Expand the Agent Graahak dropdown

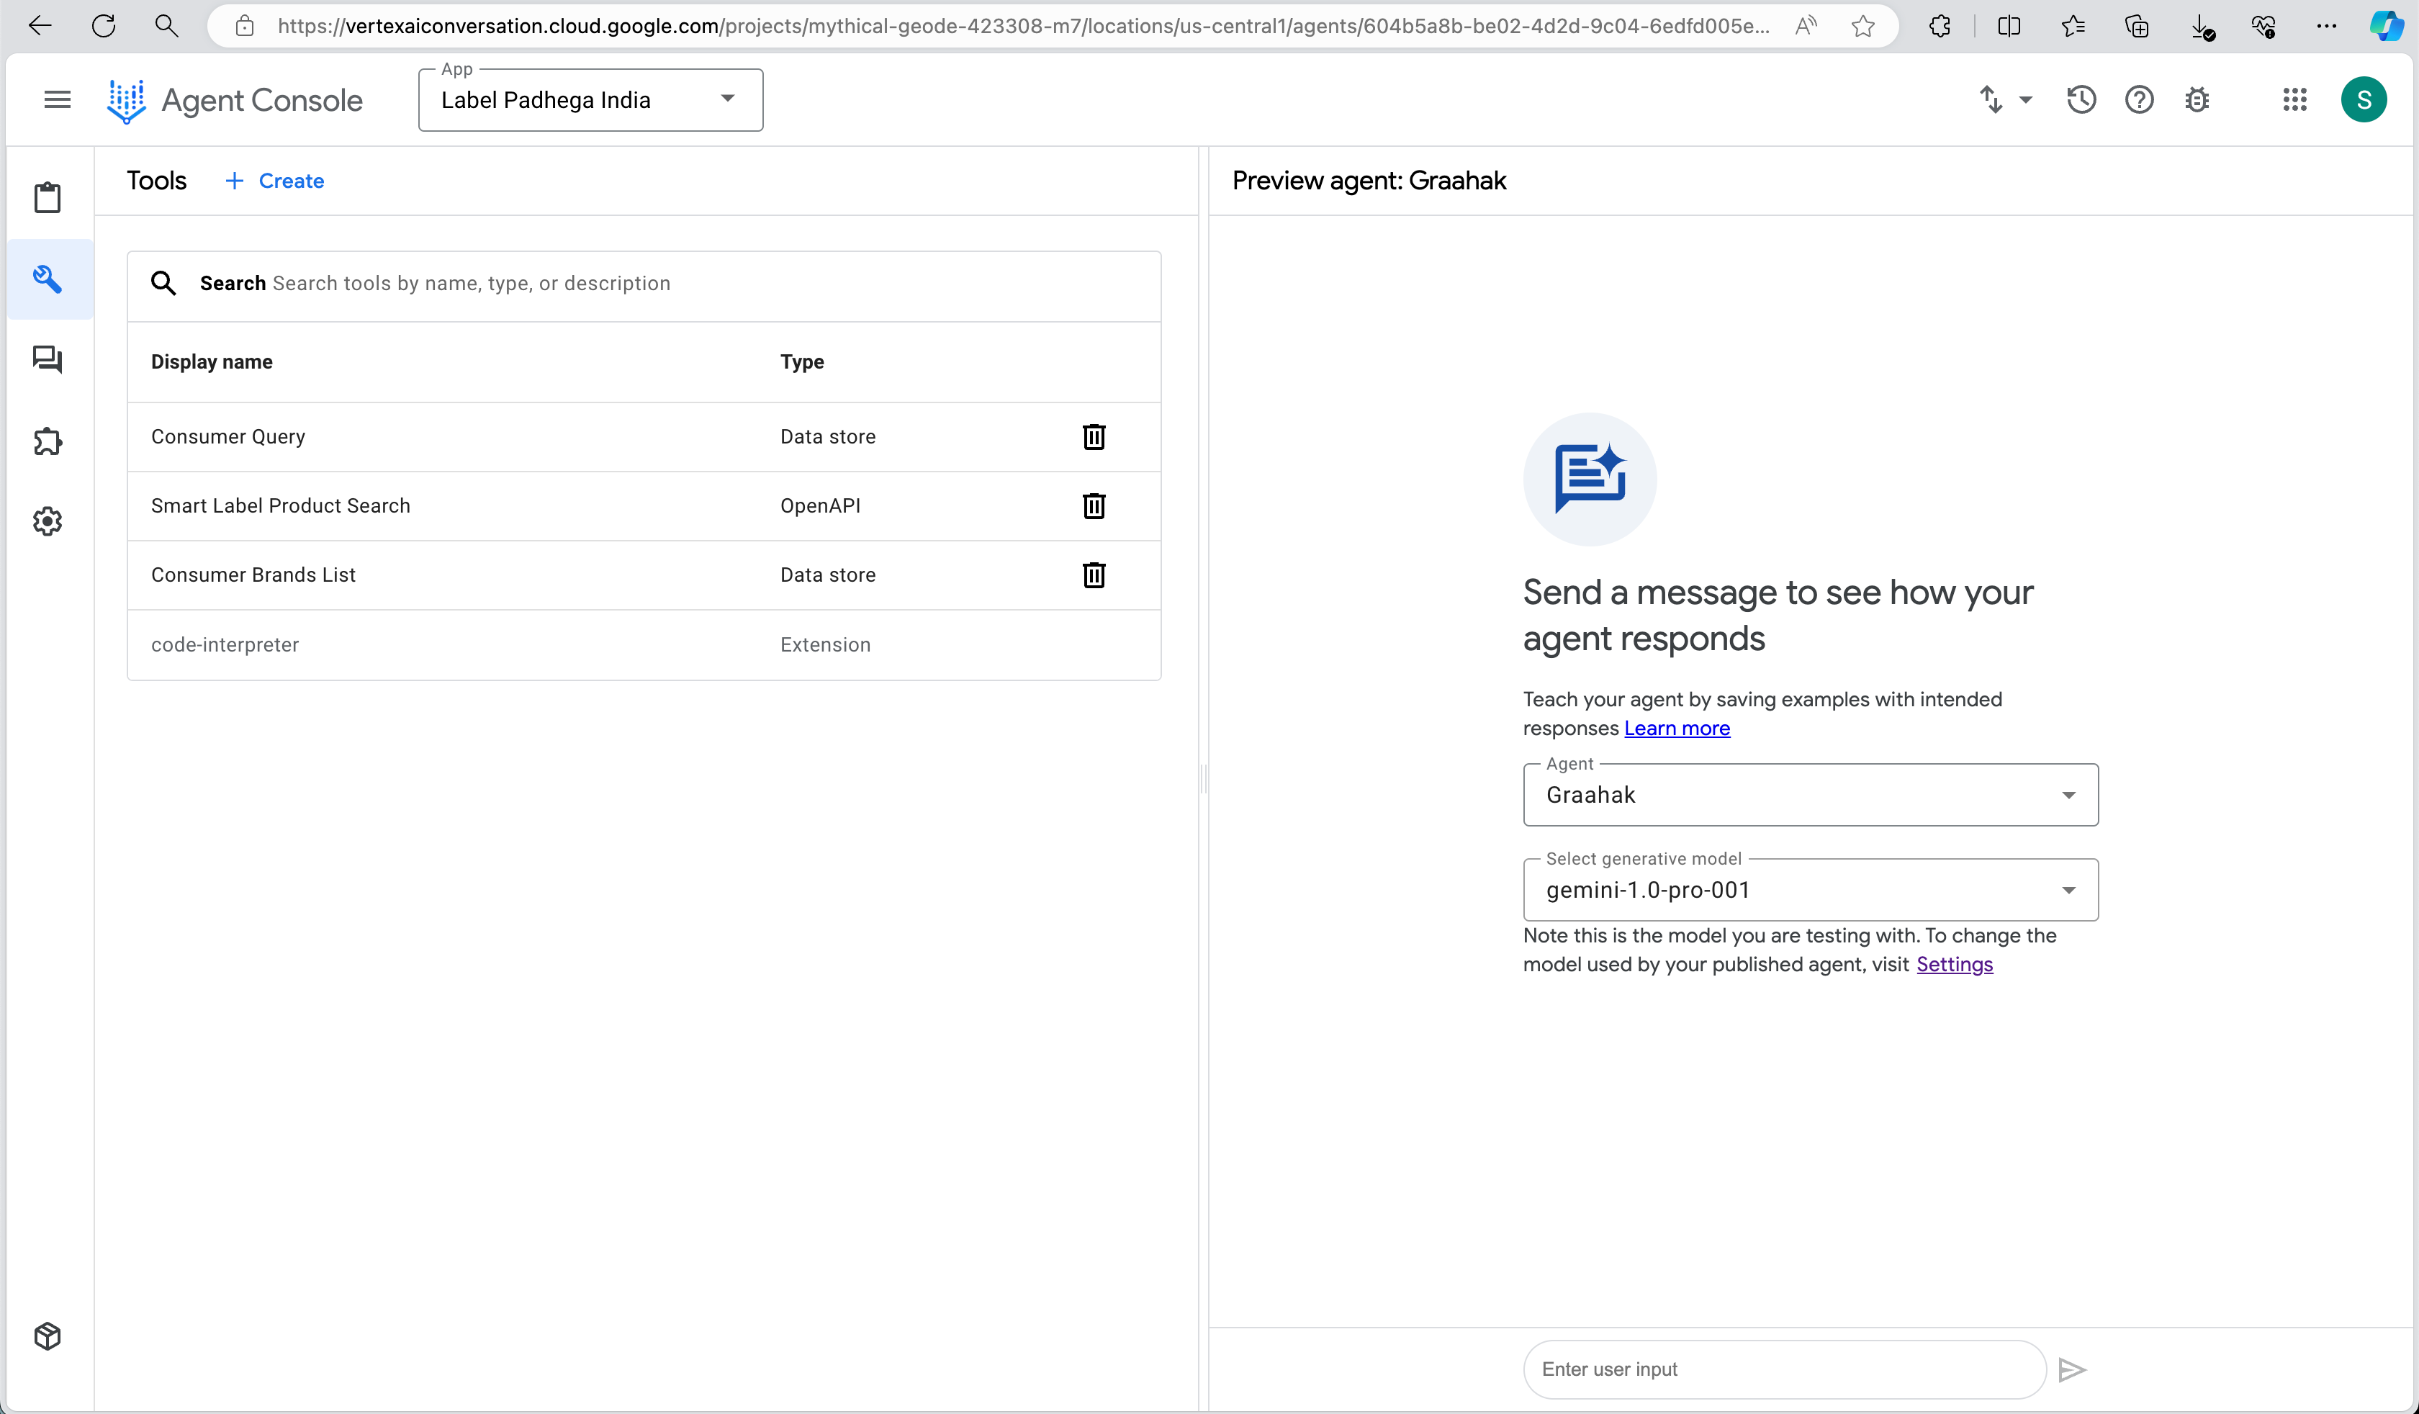coord(1809,795)
